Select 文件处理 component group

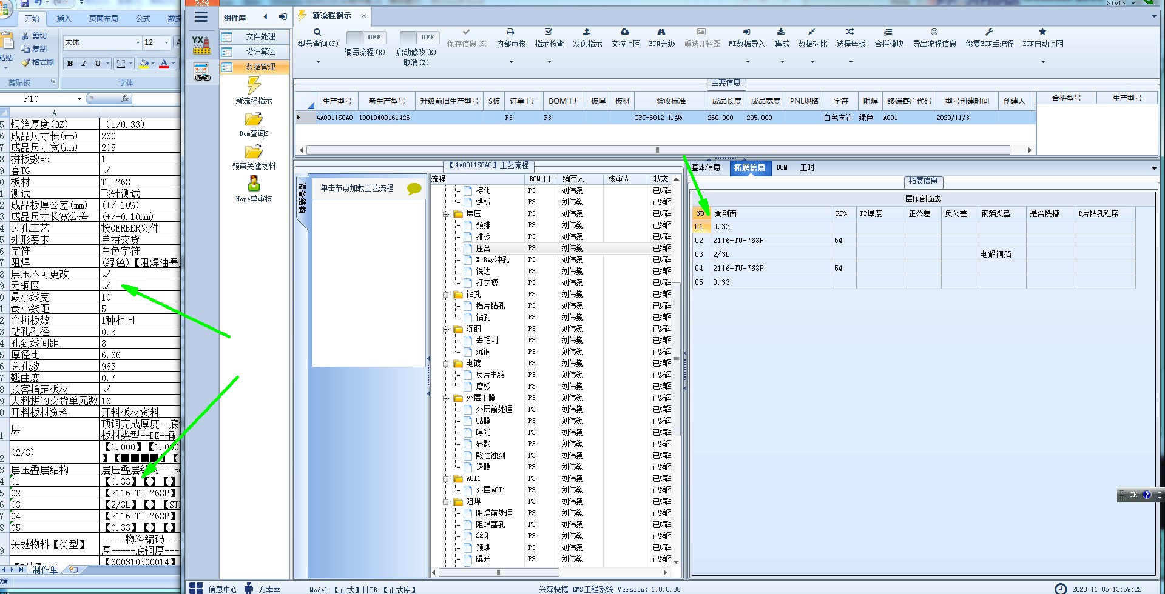(254, 36)
